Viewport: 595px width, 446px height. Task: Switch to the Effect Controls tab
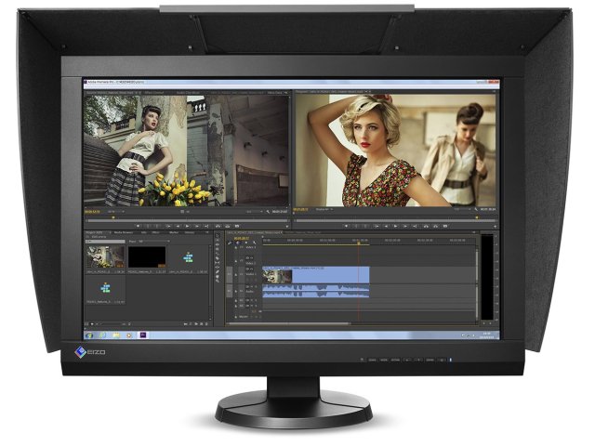click(x=153, y=93)
